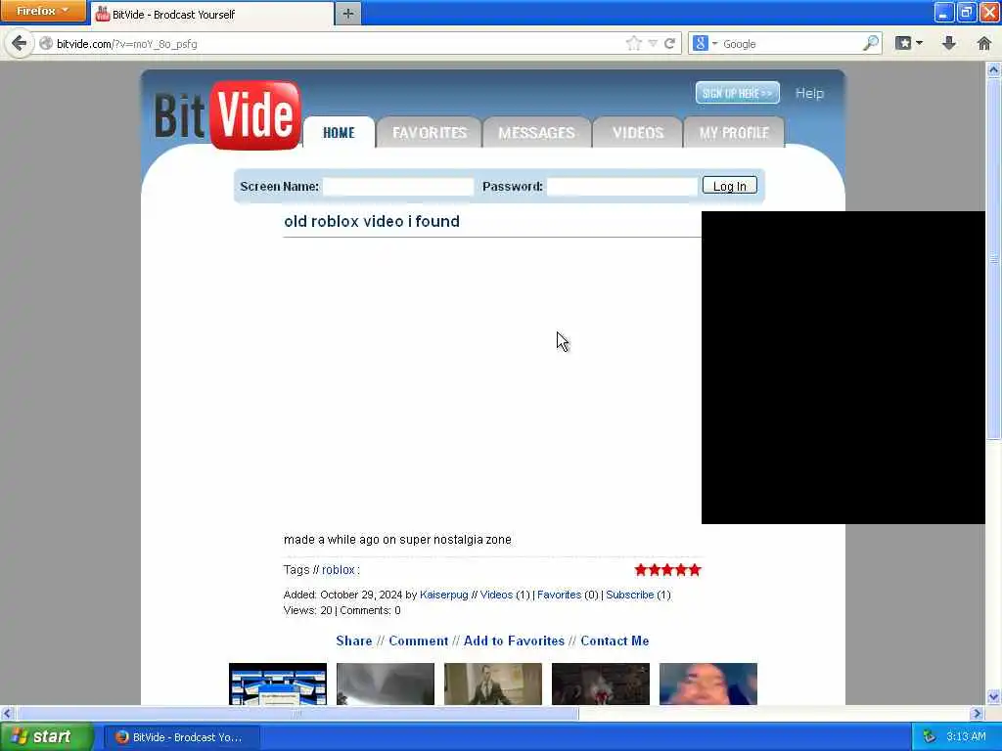Click the horizontal scrollbar right arrow
Screen dimensions: 1002x751
[977, 713]
